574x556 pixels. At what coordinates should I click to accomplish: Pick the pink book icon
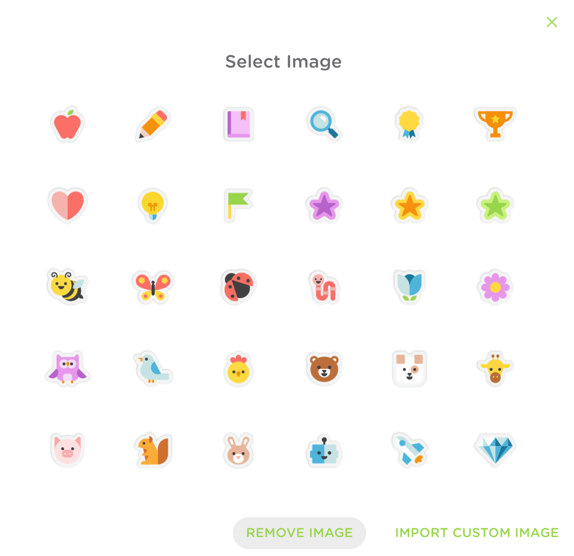pyautogui.click(x=239, y=124)
